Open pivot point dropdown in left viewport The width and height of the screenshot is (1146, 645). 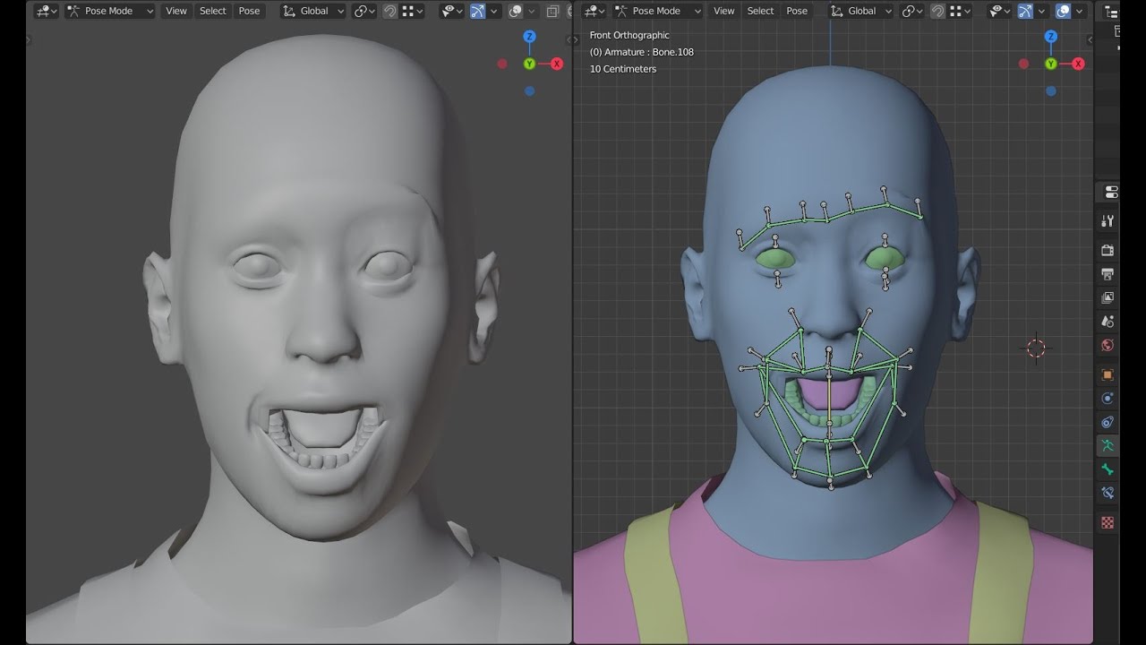click(363, 11)
